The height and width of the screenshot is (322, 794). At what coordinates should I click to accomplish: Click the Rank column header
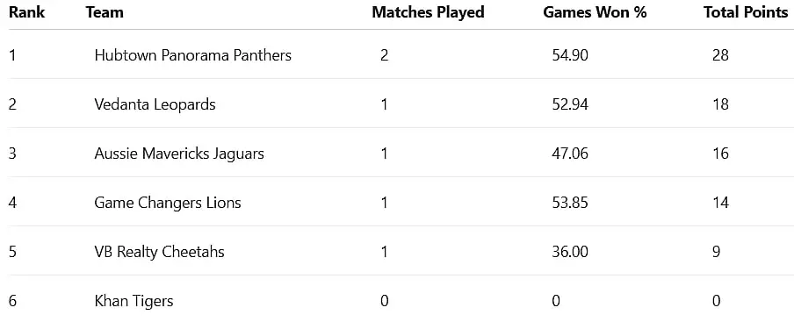(26, 12)
